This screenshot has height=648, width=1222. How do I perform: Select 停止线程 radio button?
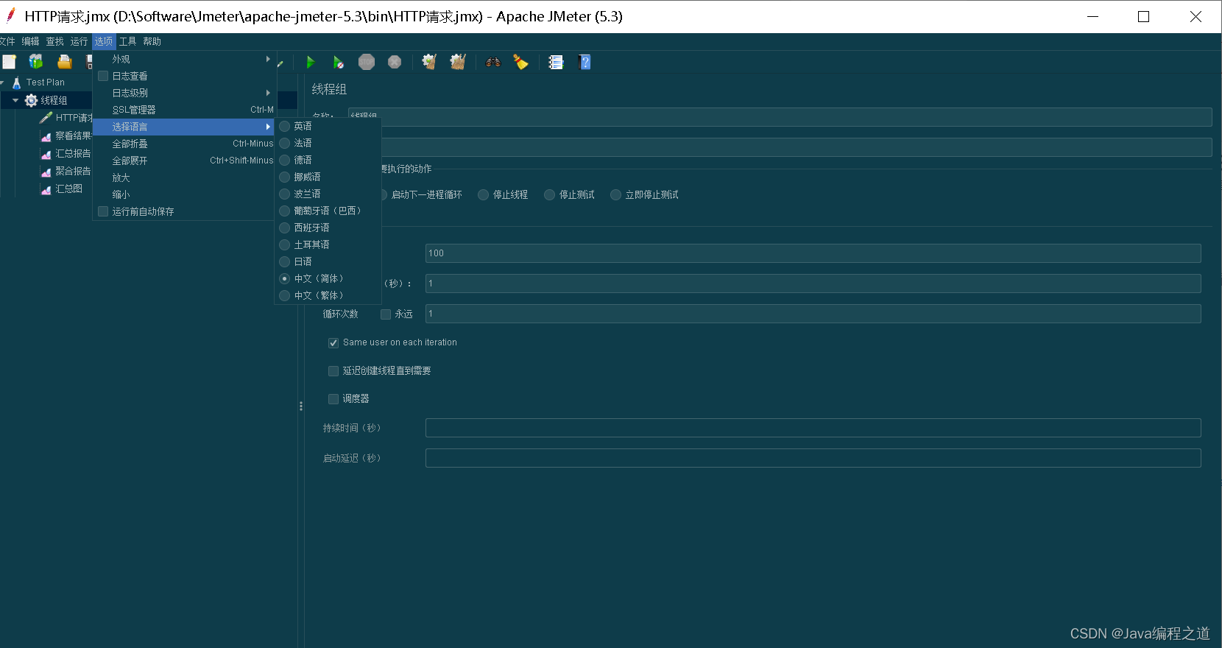coord(503,194)
